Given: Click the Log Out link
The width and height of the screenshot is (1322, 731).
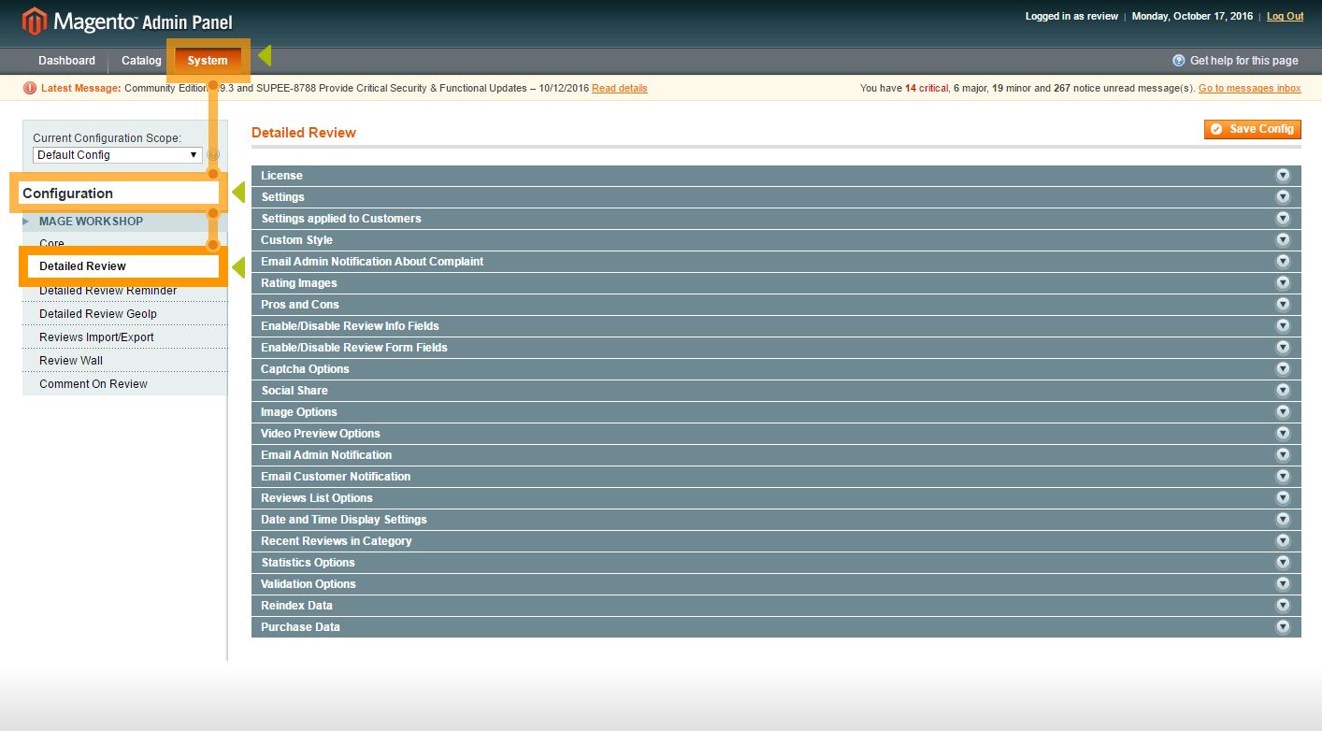Looking at the screenshot, I should pyautogui.click(x=1286, y=17).
